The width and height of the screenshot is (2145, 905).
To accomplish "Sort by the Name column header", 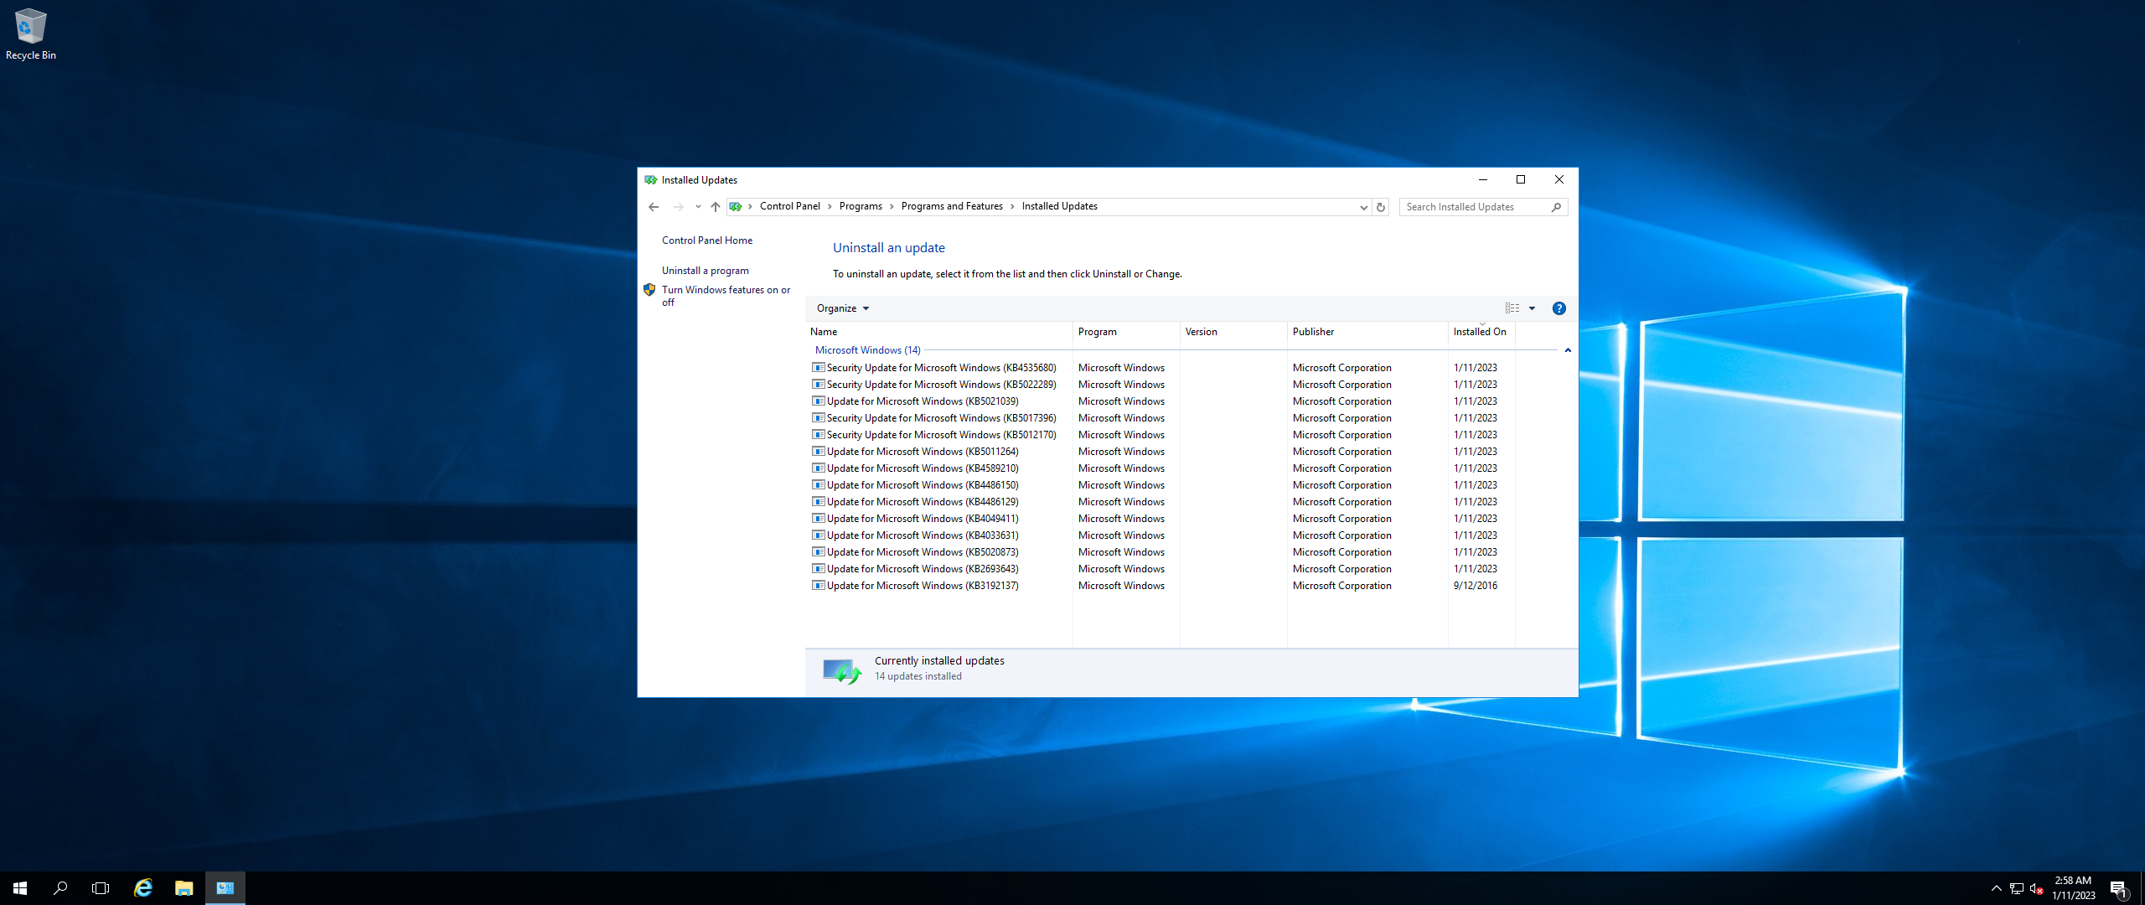I will [938, 332].
